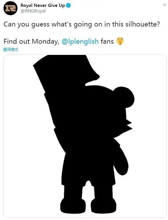The image size is (168, 220).
Task: Follow the @lplenglish mention link
Action: [x=80, y=41]
